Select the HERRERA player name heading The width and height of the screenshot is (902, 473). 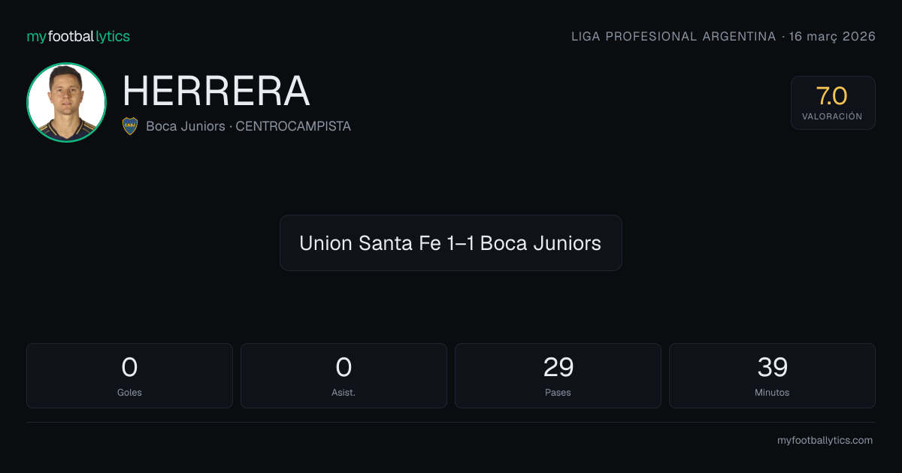pyautogui.click(x=216, y=92)
